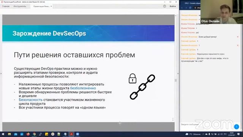Show hidden system tray icons
Image resolution: width=243 pixels, height=137 pixels.
[x=203, y=134]
